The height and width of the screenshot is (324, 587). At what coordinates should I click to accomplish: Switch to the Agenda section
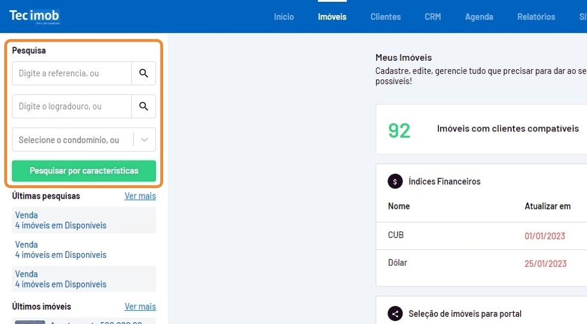pos(479,17)
